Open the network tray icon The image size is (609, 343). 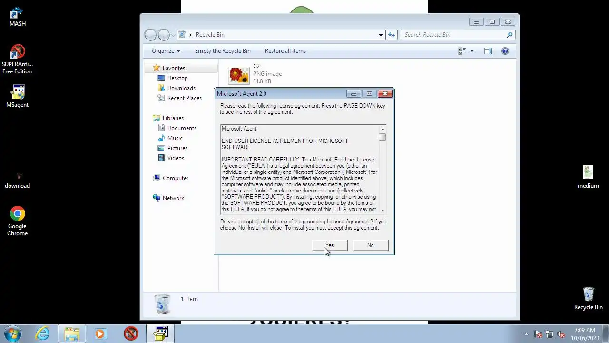click(x=550, y=334)
